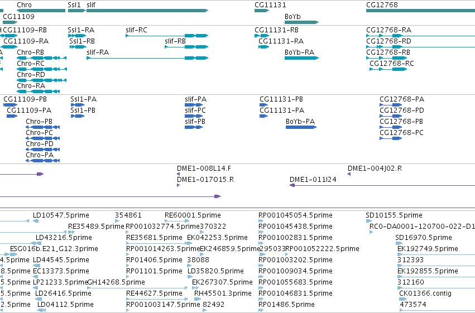This screenshot has width=475, height=313.
Task: Select EST label ESG016b.E21_G12.3prime
Action: pyautogui.click(x=54, y=249)
